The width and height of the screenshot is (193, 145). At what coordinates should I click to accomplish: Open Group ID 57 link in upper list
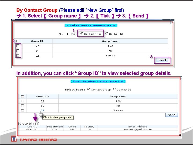pyautogui.click(x=37, y=46)
